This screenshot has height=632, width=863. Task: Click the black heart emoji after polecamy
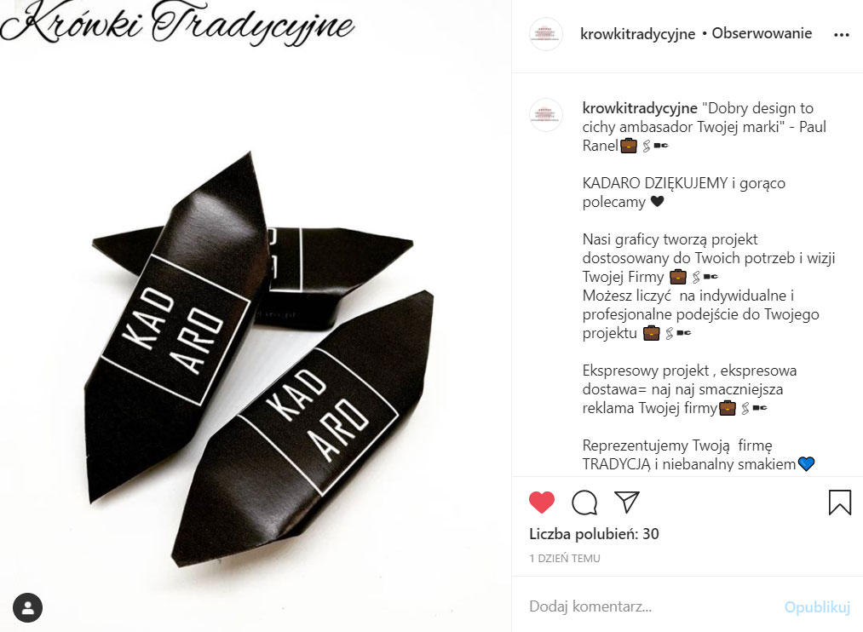pyautogui.click(x=657, y=201)
